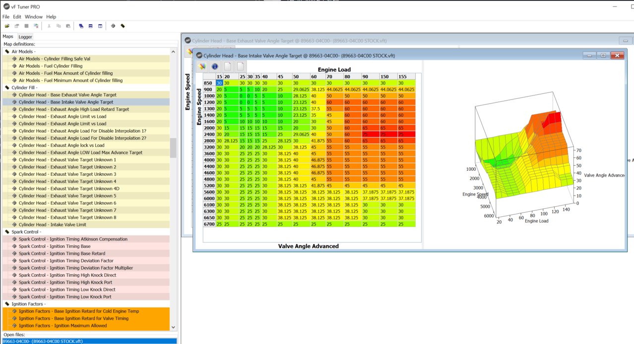Click the color palette icon in Intake map window

coord(202,66)
